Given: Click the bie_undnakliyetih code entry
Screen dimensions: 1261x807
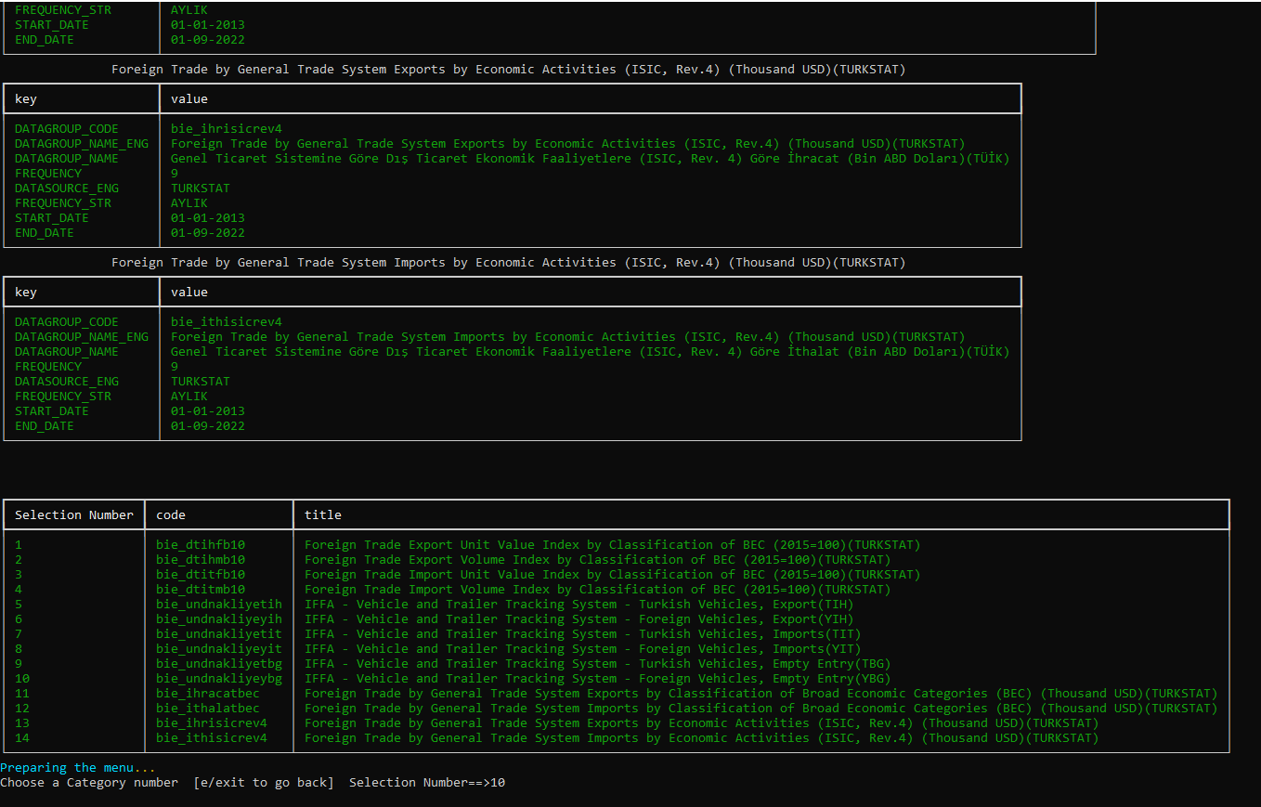Looking at the screenshot, I should (x=219, y=605).
